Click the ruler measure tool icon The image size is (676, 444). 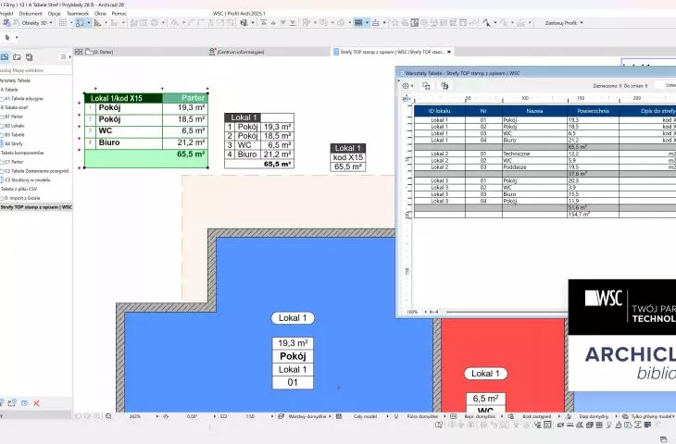[98, 23]
